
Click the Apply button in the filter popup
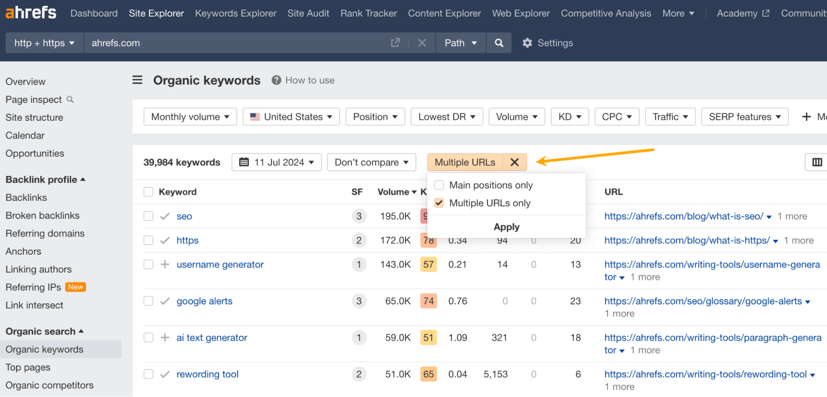click(506, 227)
